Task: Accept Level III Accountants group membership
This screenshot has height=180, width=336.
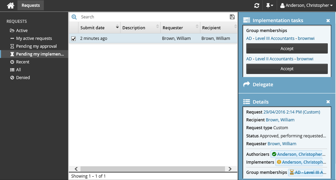Action: pos(287,48)
